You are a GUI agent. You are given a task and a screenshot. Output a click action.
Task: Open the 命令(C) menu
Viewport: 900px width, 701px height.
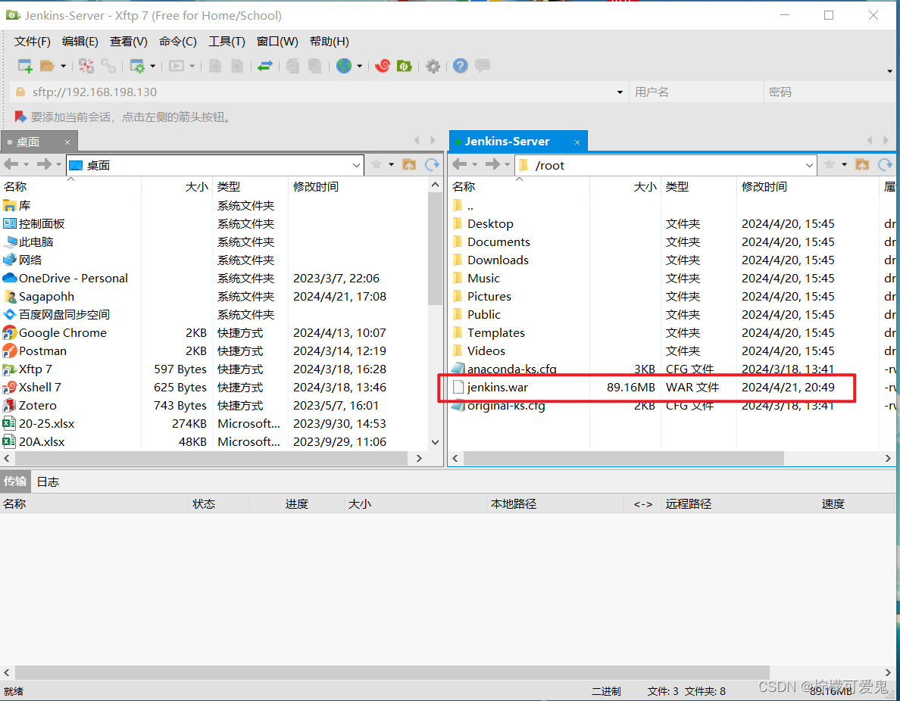pos(178,42)
